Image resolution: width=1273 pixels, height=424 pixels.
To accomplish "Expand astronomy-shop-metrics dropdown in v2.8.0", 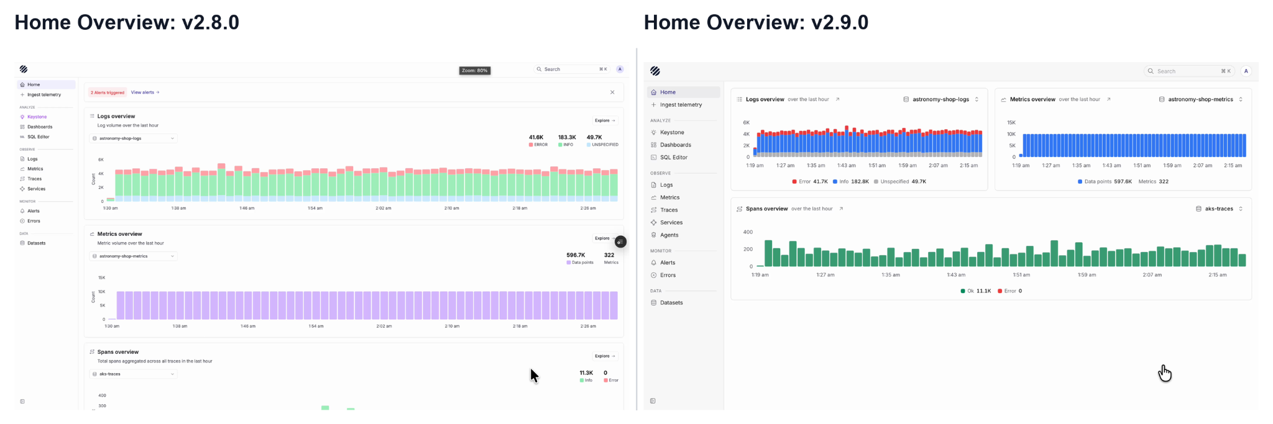I will 133,256.
